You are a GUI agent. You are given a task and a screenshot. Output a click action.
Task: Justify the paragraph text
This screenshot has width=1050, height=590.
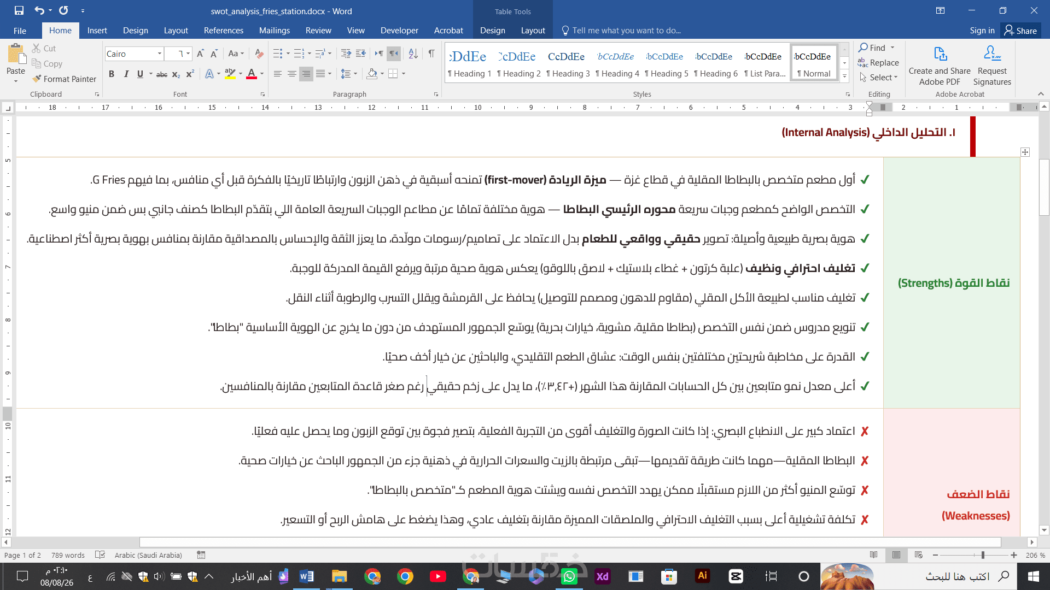[320, 74]
